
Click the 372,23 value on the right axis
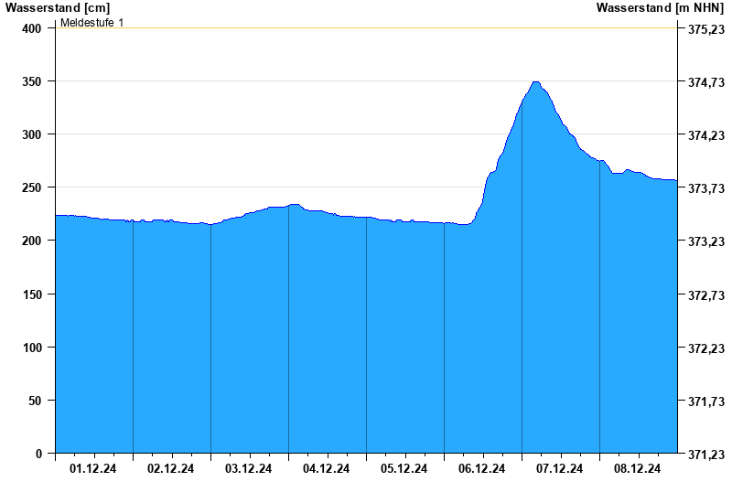(706, 348)
